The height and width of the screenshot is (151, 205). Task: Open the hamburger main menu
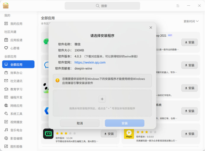178,6
